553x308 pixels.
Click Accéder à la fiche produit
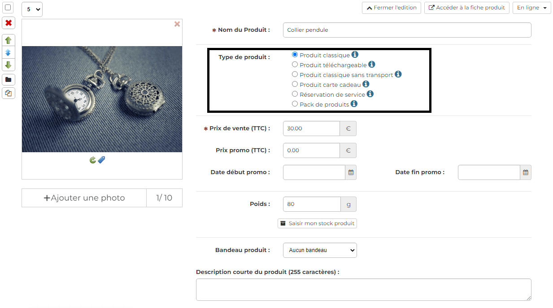(466, 8)
